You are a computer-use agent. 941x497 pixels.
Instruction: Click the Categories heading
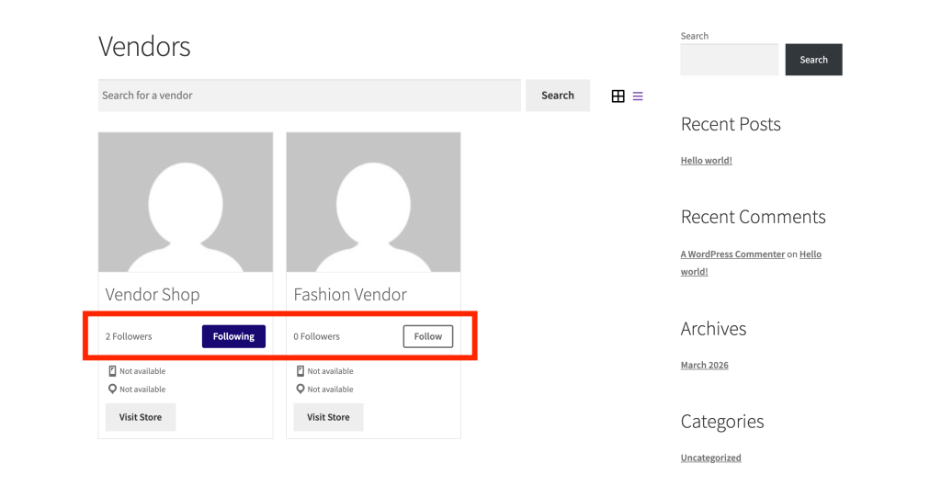722,422
